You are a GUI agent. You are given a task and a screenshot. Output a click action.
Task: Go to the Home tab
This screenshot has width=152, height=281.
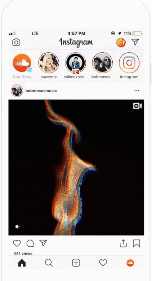pos(22,263)
